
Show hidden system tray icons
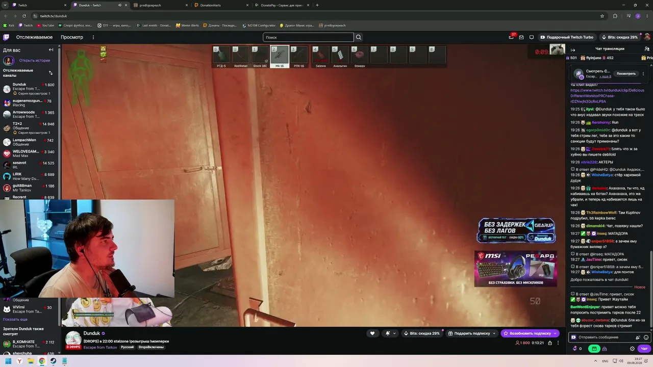tap(595, 361)
